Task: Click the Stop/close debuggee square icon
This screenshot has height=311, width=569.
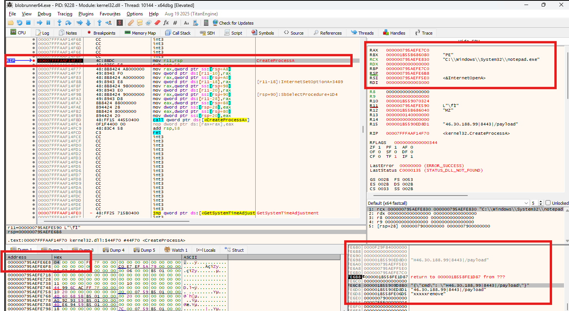Action: click(28, 23)
